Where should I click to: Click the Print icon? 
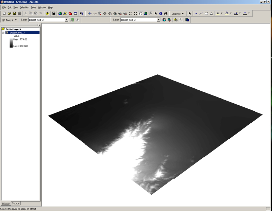click(19, 14)
